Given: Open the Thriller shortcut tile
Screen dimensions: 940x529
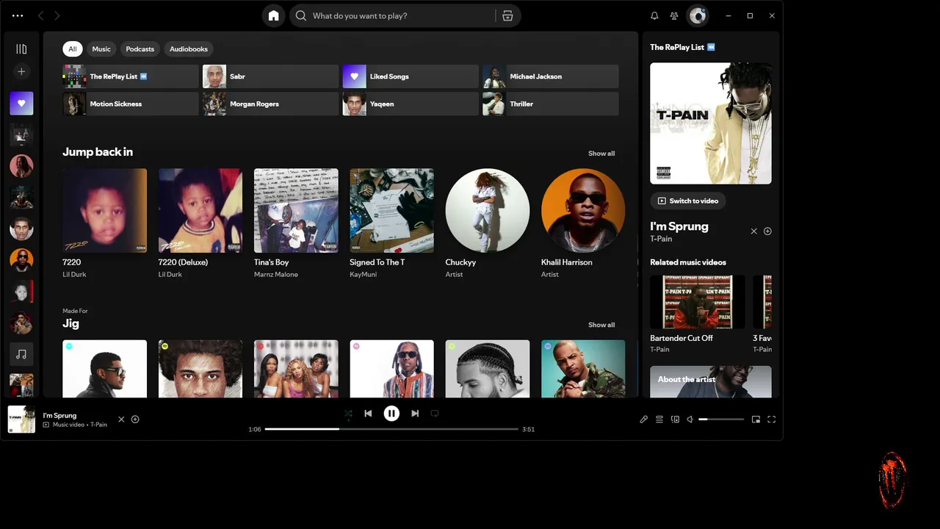Looking at the screenshot, I should [551, 104].
